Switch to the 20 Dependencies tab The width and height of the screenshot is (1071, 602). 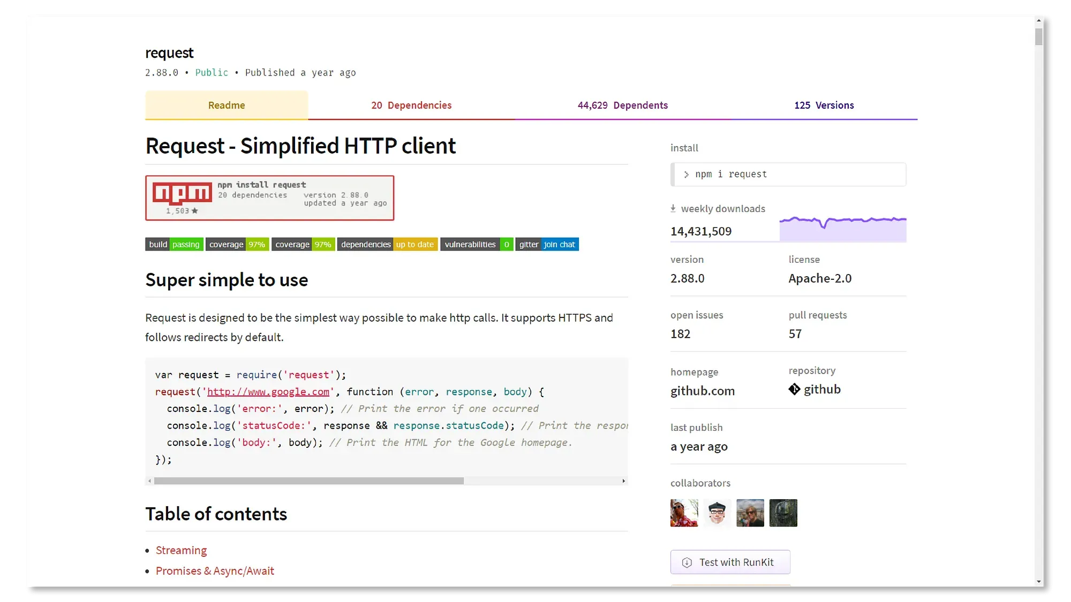(411, 105)
